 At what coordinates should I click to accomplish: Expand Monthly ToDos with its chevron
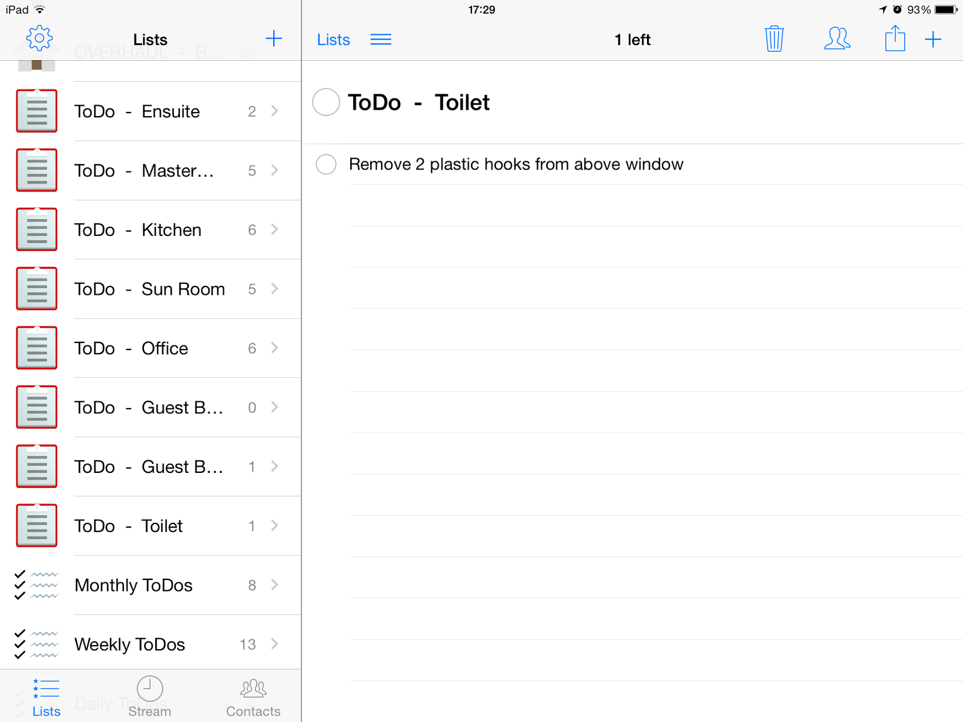click(275, 585)
